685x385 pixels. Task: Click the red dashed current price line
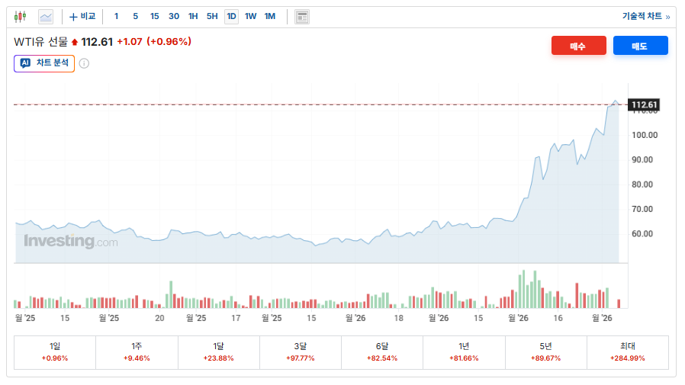point(305,104)
